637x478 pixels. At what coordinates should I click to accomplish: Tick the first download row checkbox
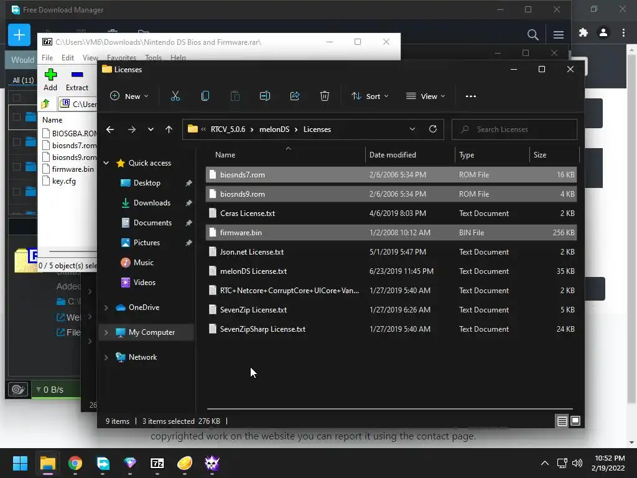(17, 117)
